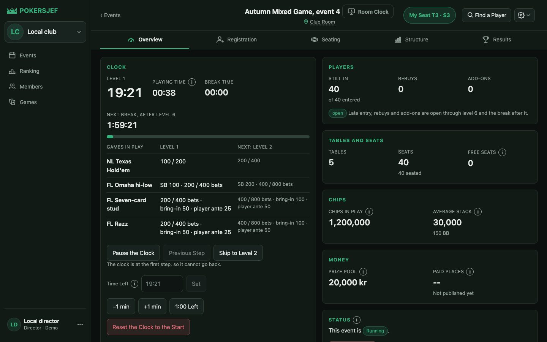The image size is (547, 342).
Task: Click the Free Seats info icon
Action: (502, 152)
